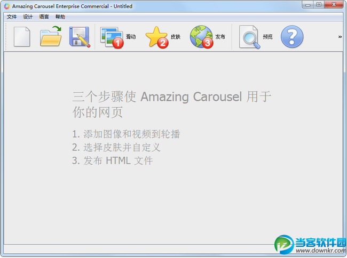Open step 2 skins (皮肤) star
The image size is (347, 258).
pos(163,37)
